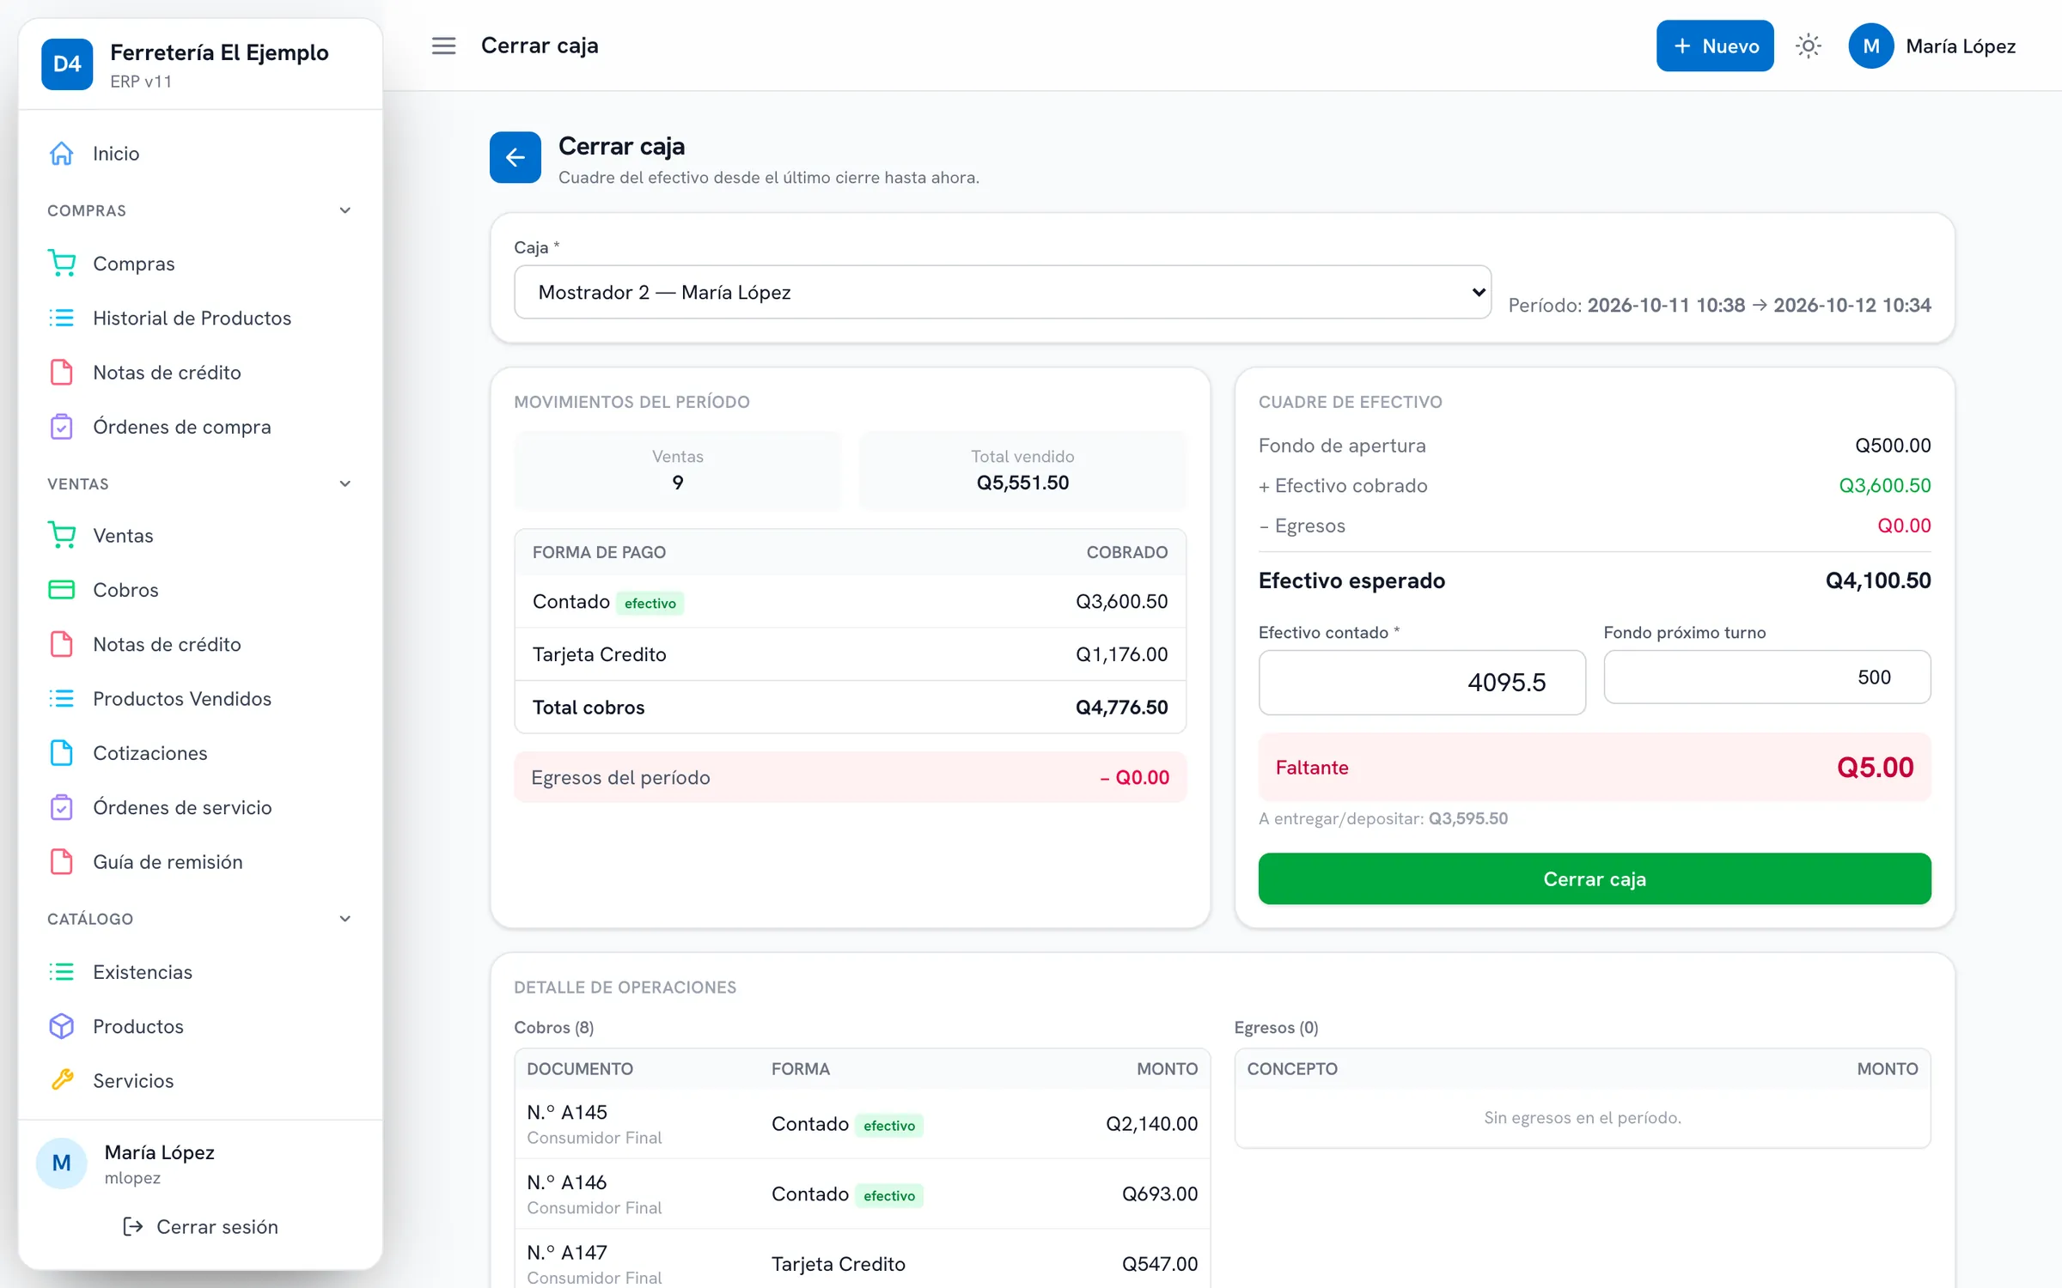Click the Productos Vendidos list icon
The image size is (2062, 1288).
pyautogui.click(x=62, y=699)
